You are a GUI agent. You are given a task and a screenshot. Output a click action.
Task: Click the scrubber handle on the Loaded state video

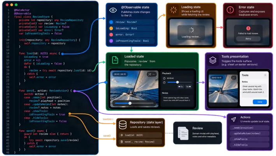130,103
